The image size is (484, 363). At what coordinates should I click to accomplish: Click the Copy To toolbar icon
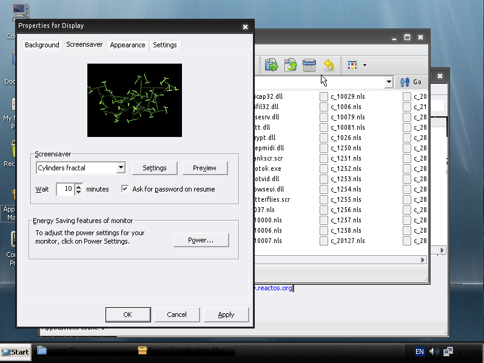pos(291,65)
